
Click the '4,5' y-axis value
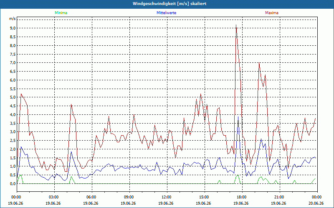13,106
